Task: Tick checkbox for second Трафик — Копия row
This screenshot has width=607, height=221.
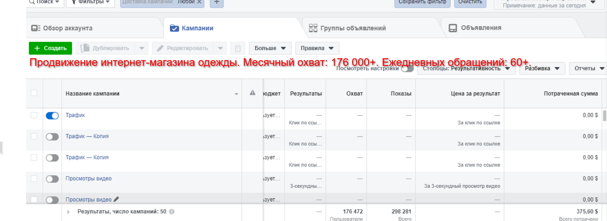Action: pyautogui.click(x=34, y=157)
